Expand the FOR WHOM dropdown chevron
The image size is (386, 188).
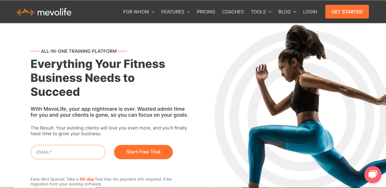tap(153, 12)
